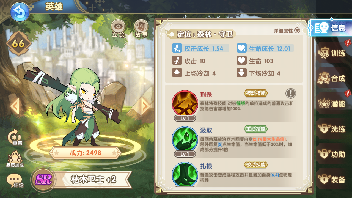Image resolution: width=352 pixels, height=198 pixels.
Task: Click the exclamation info icon beside 荆杀
Action: tap(291, 94)
